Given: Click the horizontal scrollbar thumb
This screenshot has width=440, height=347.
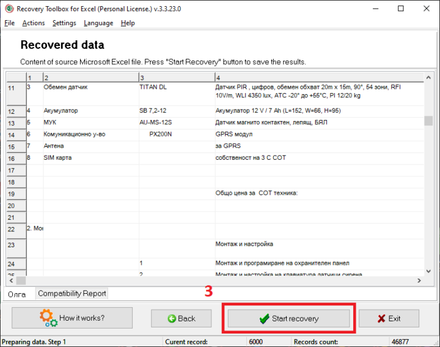Looking at the screenshot, I should 21,280.
